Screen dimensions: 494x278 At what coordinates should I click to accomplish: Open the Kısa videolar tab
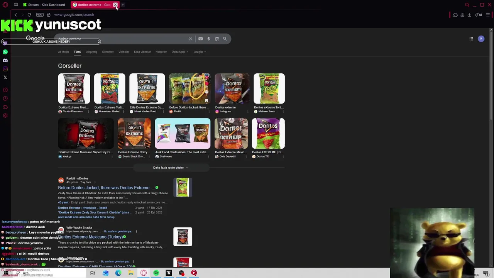point(142,52)
